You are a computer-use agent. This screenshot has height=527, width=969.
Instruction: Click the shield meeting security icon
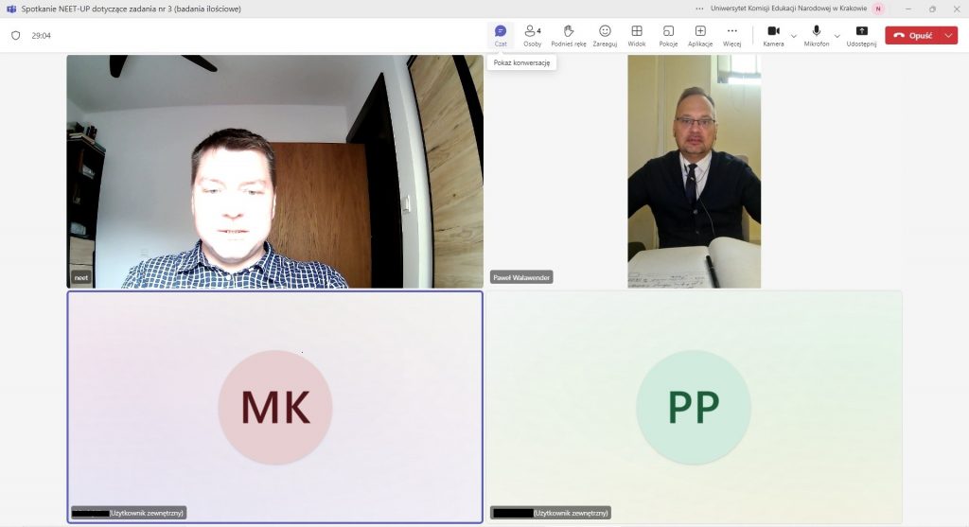click(x=15, y=35)
